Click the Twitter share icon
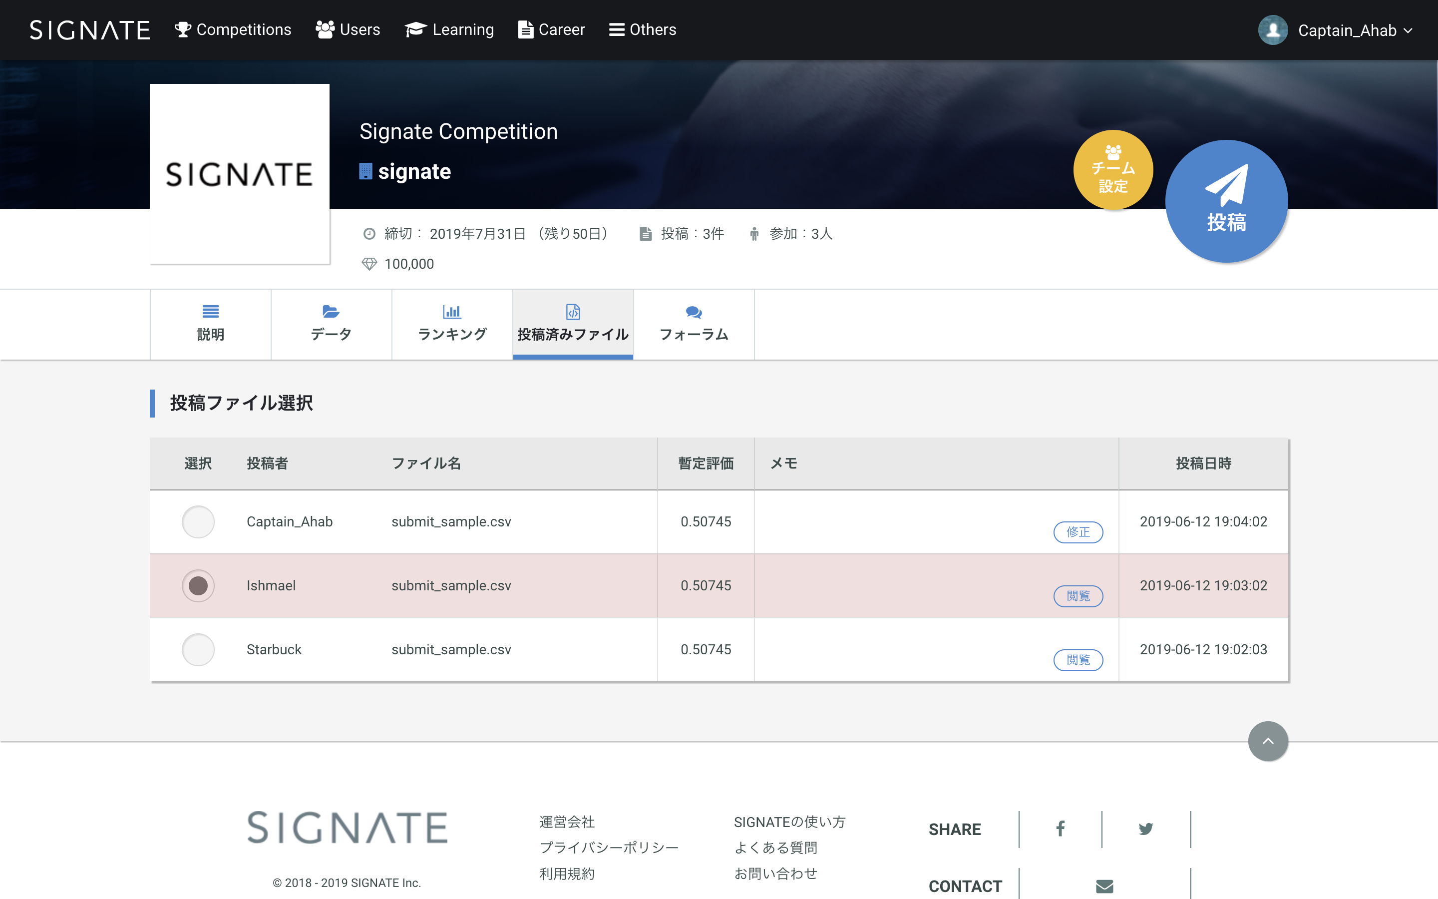Image resolution: width=1438 pixels, height=899 pixels. [x=1145, y=829]
